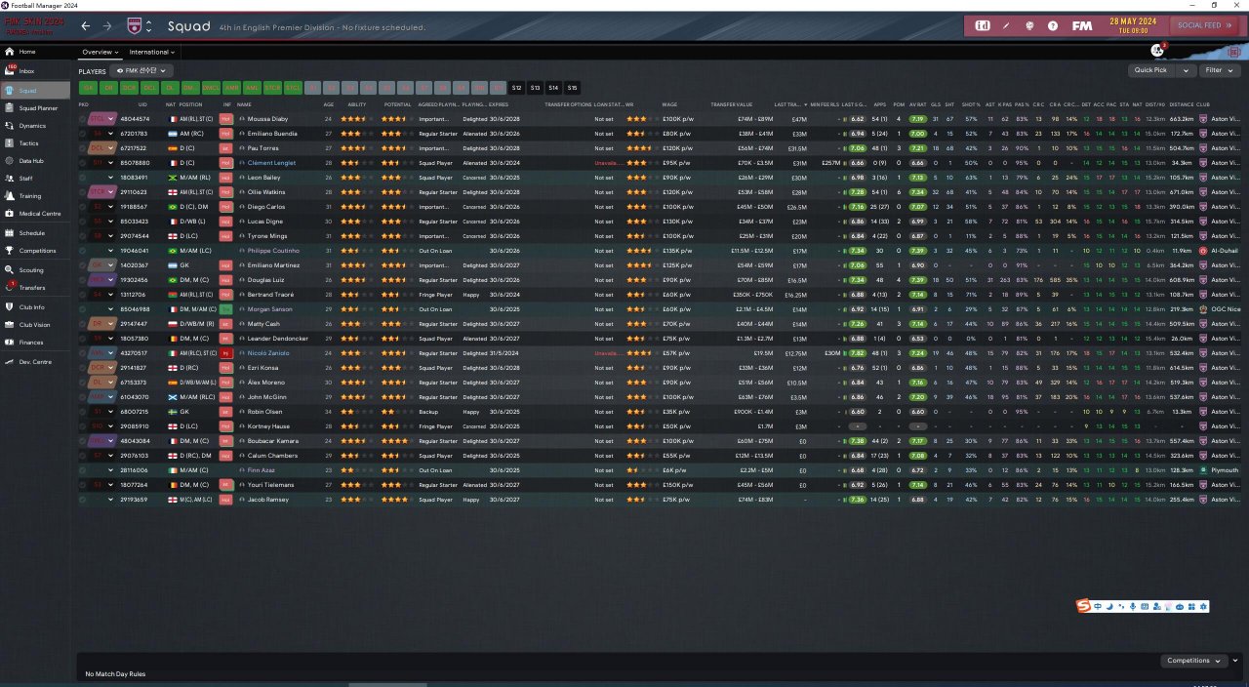Go forward with the right arrow
1249x687 pixels.
click(107, 26)
